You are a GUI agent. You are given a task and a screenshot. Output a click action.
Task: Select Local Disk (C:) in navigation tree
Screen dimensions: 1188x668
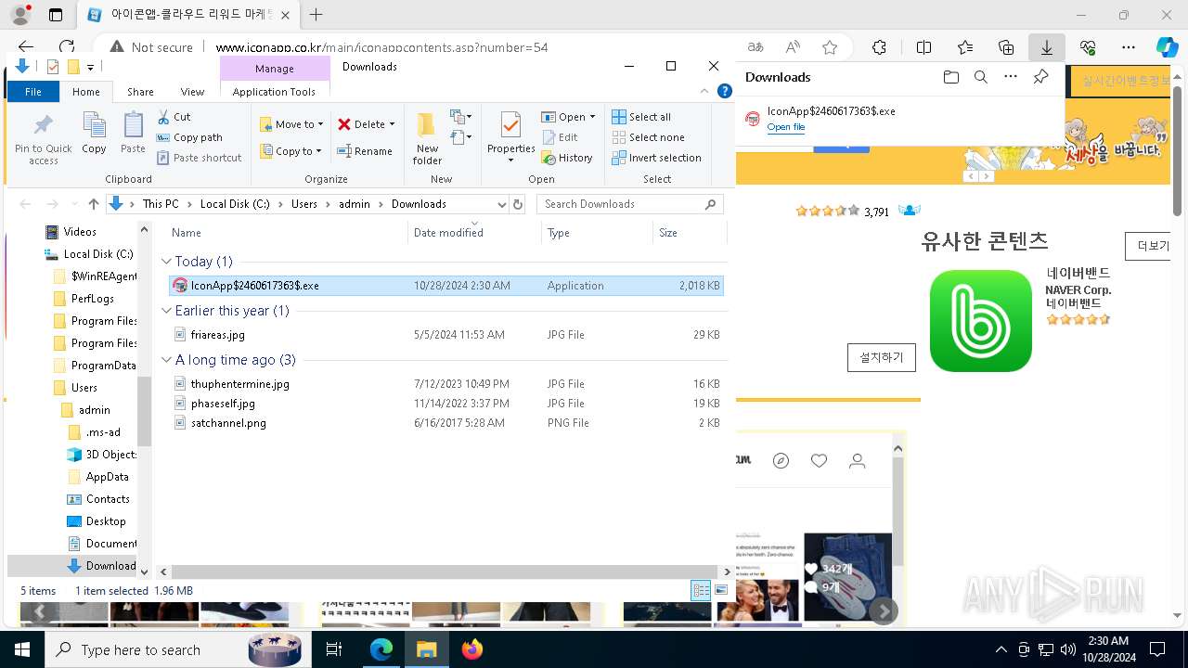pyautogui.click(x=98, y=254)
